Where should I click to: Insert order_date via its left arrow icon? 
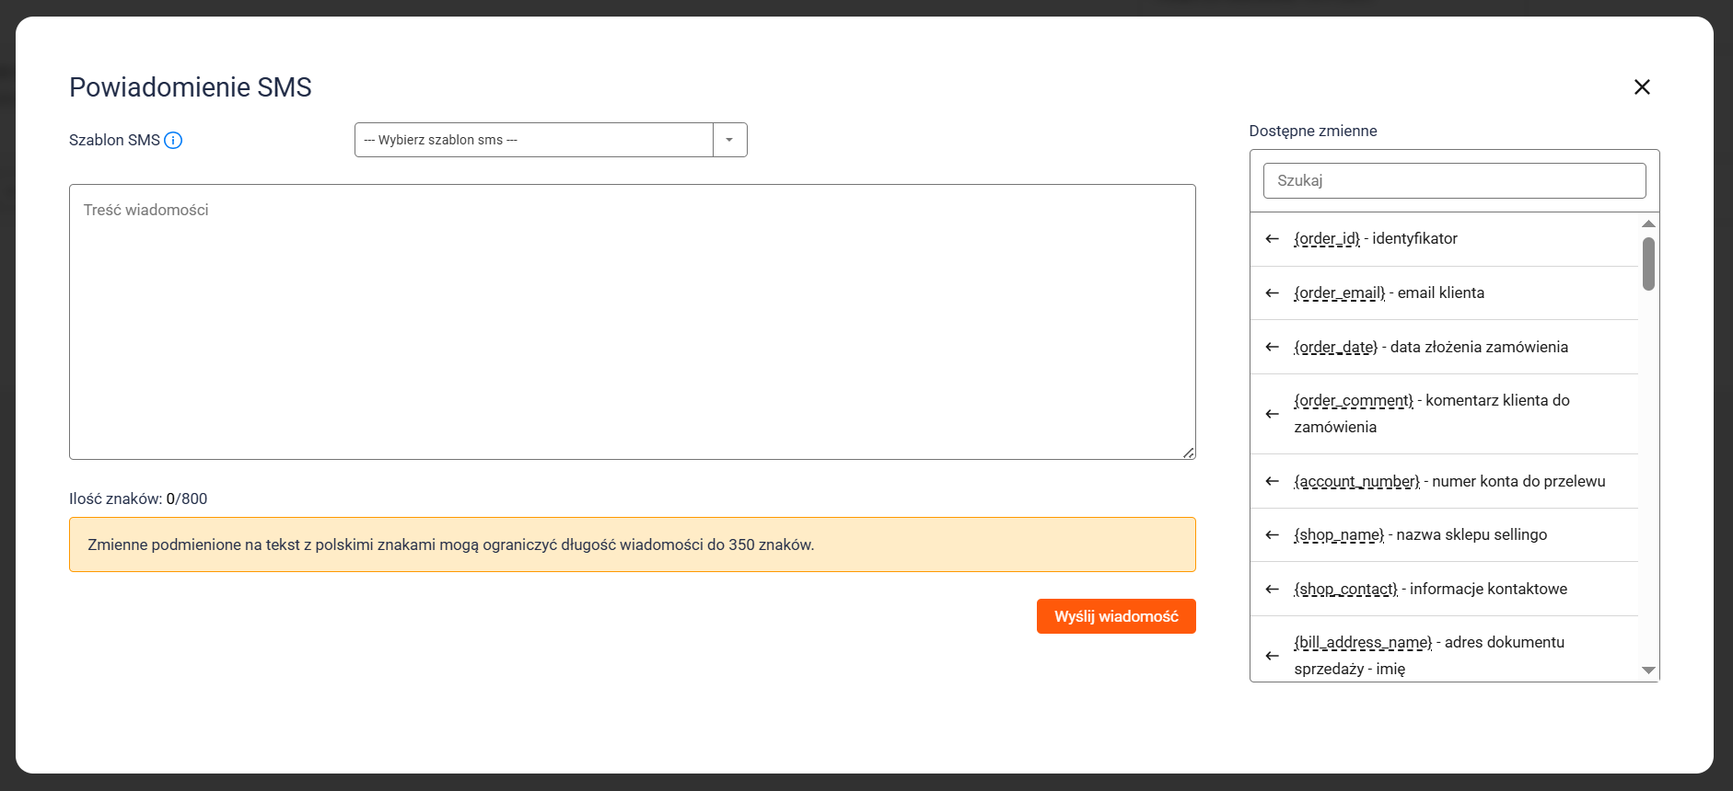[x=1272, y=348]
